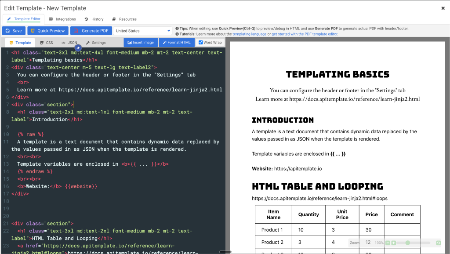Switch to the Integrations tab
Viewport: 450px width, 254px height.
click(x=63, y=19)
